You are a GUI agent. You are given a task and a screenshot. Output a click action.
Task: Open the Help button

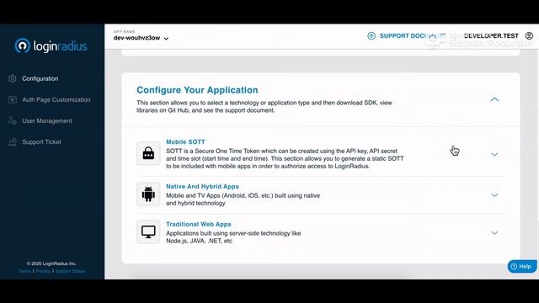pos(522,266)
